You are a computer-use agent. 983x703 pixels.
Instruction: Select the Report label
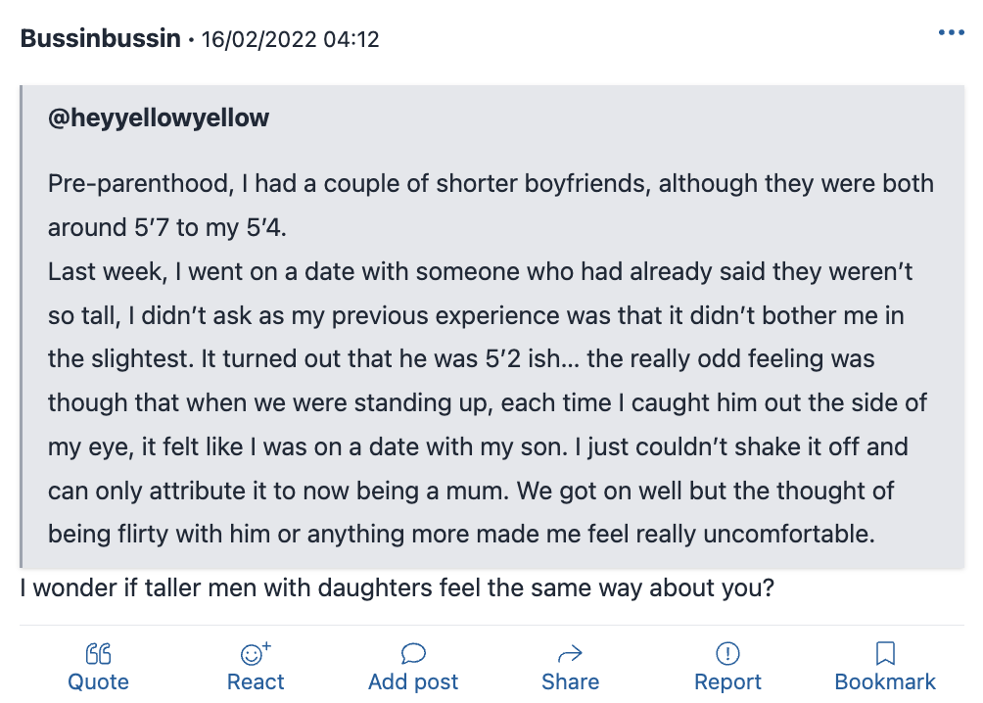[727, 681]
